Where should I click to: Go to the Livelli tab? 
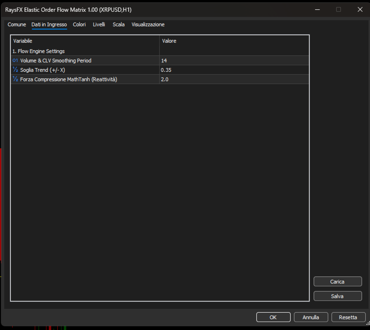tap(99, 24)
